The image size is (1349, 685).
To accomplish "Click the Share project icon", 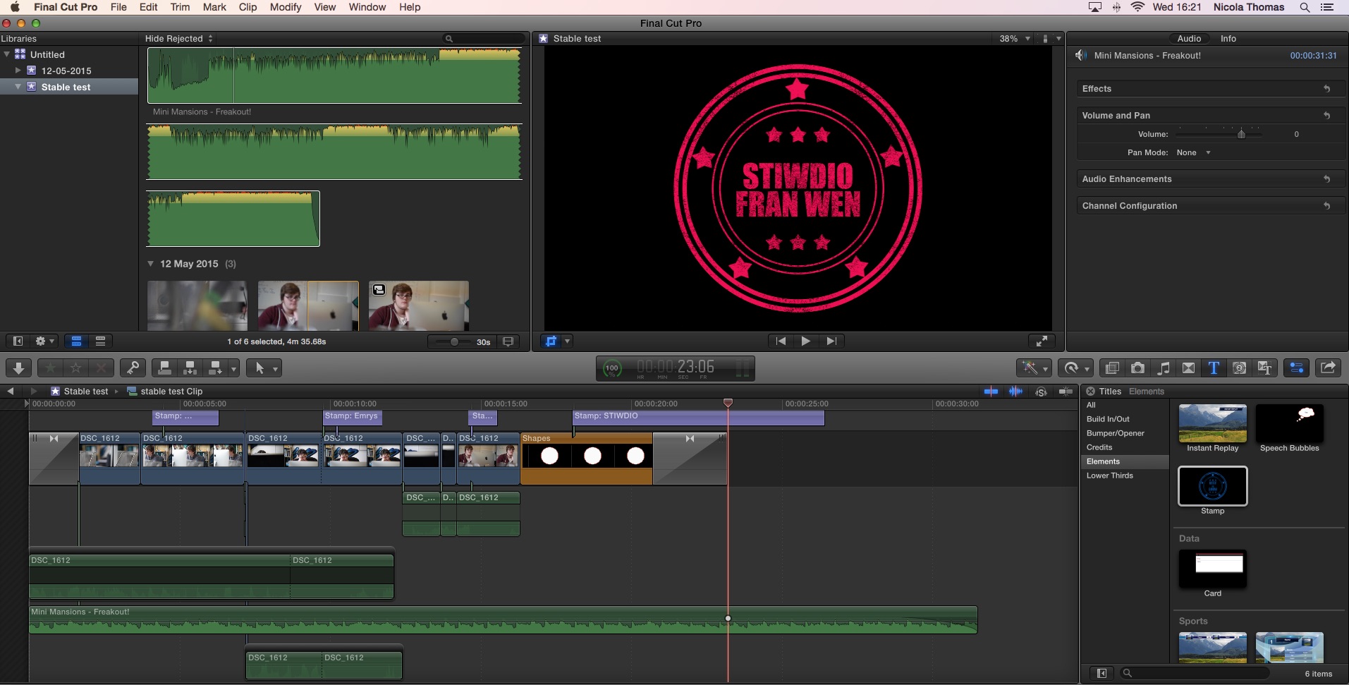I will coord(1328,368).
